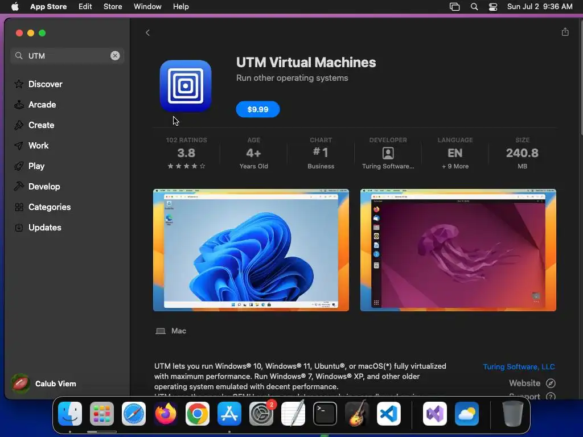Click the Categories grid icon
This screenshot has height=437, width=583.
pyautogui.click(x=19, y=207)
